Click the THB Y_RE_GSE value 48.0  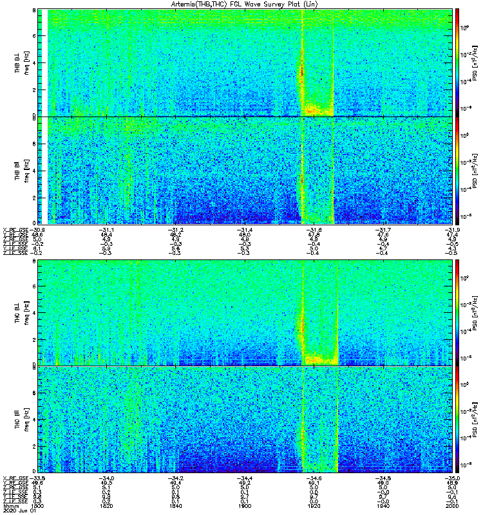point(245,235)
